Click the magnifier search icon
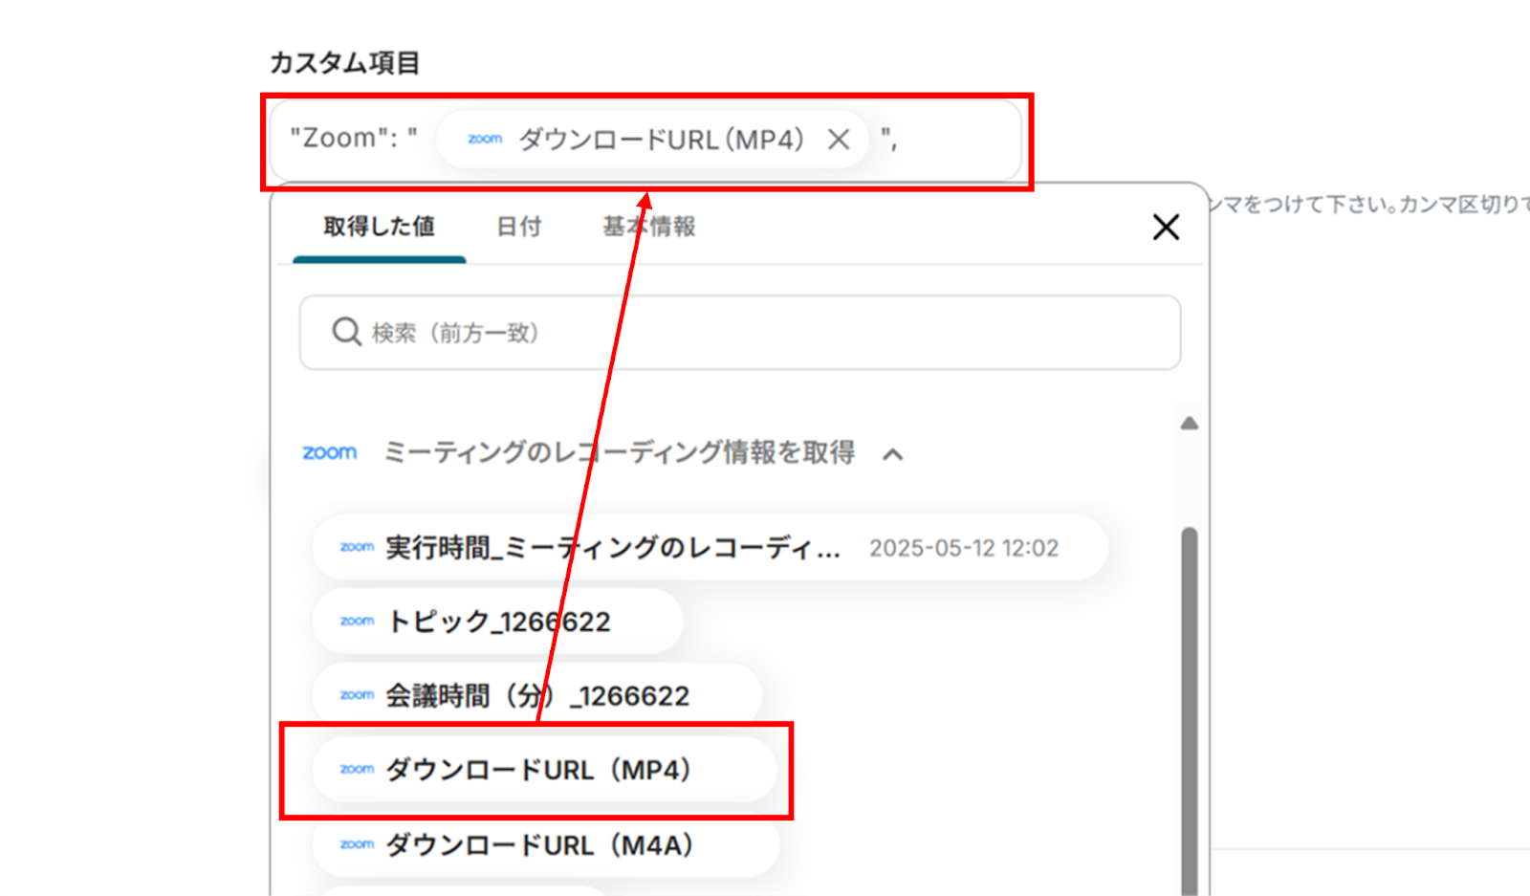Viewport: 1530px width, 896px height. click(x=345, y=332)
